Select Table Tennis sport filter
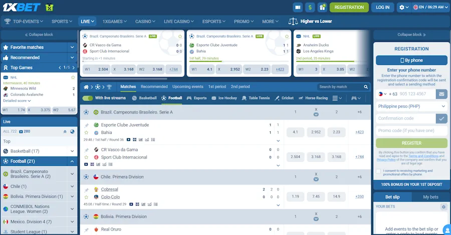 (x=256, y=98)
